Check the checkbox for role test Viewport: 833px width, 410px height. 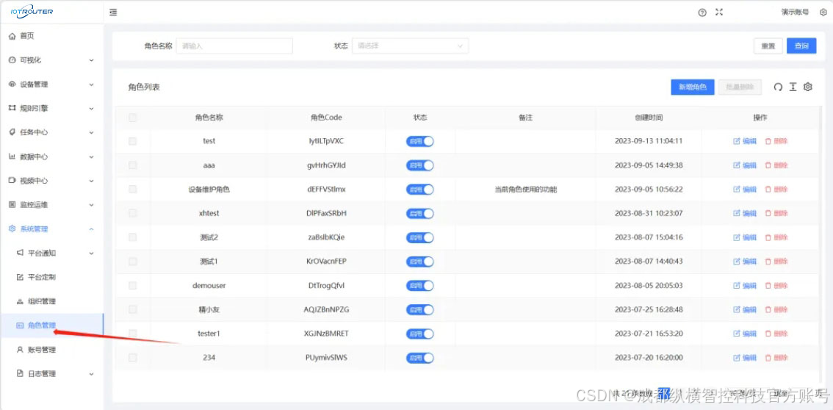(133, 141)
